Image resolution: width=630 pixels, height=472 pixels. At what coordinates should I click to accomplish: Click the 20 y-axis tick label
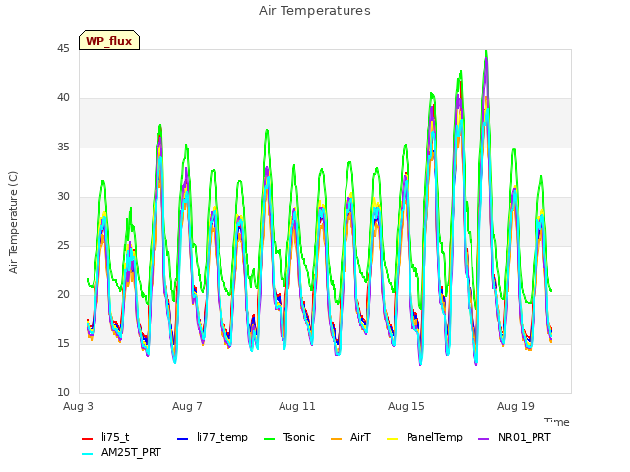coord(63,295)
